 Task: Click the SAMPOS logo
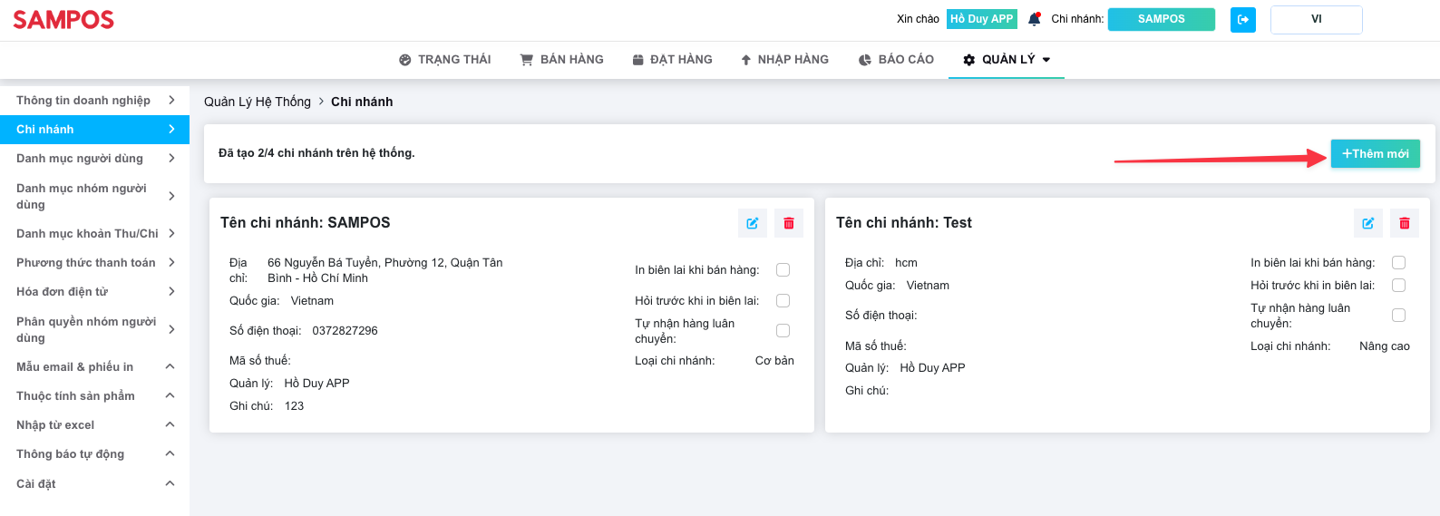(63, 20)
